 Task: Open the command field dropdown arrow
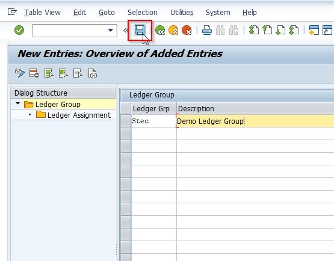pos(110,31)
